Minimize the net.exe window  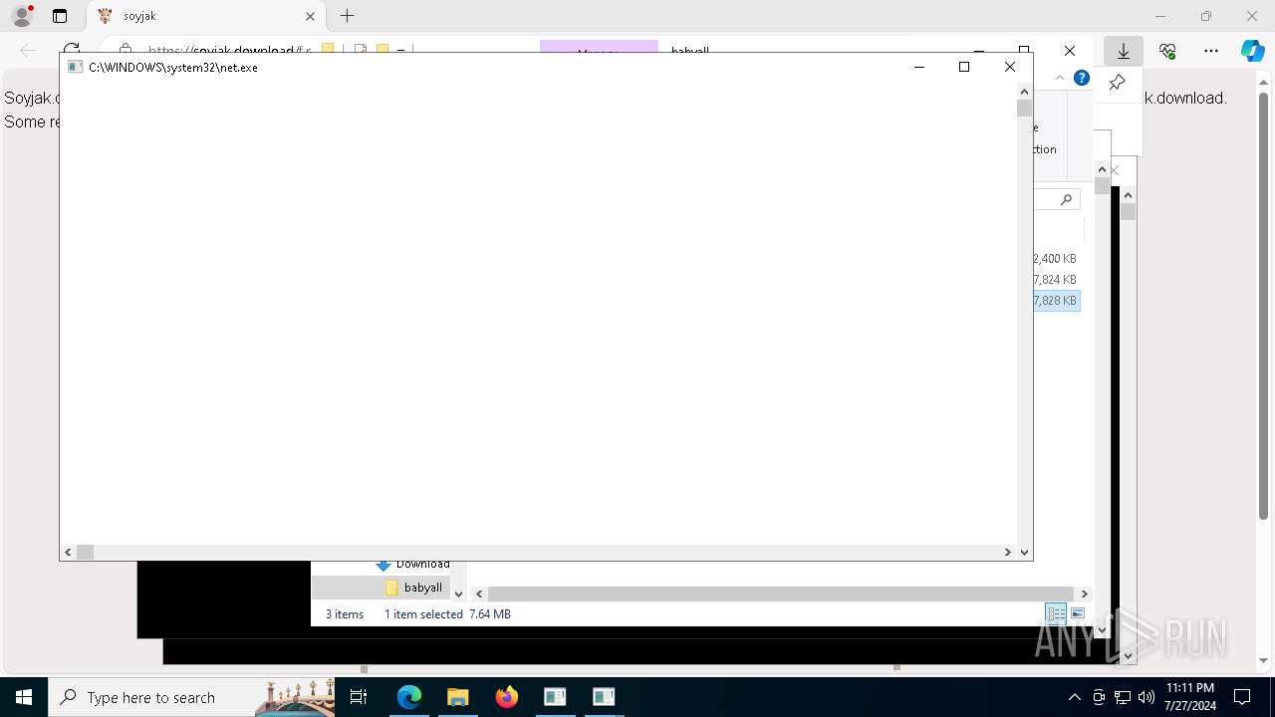tap(918, 67)
